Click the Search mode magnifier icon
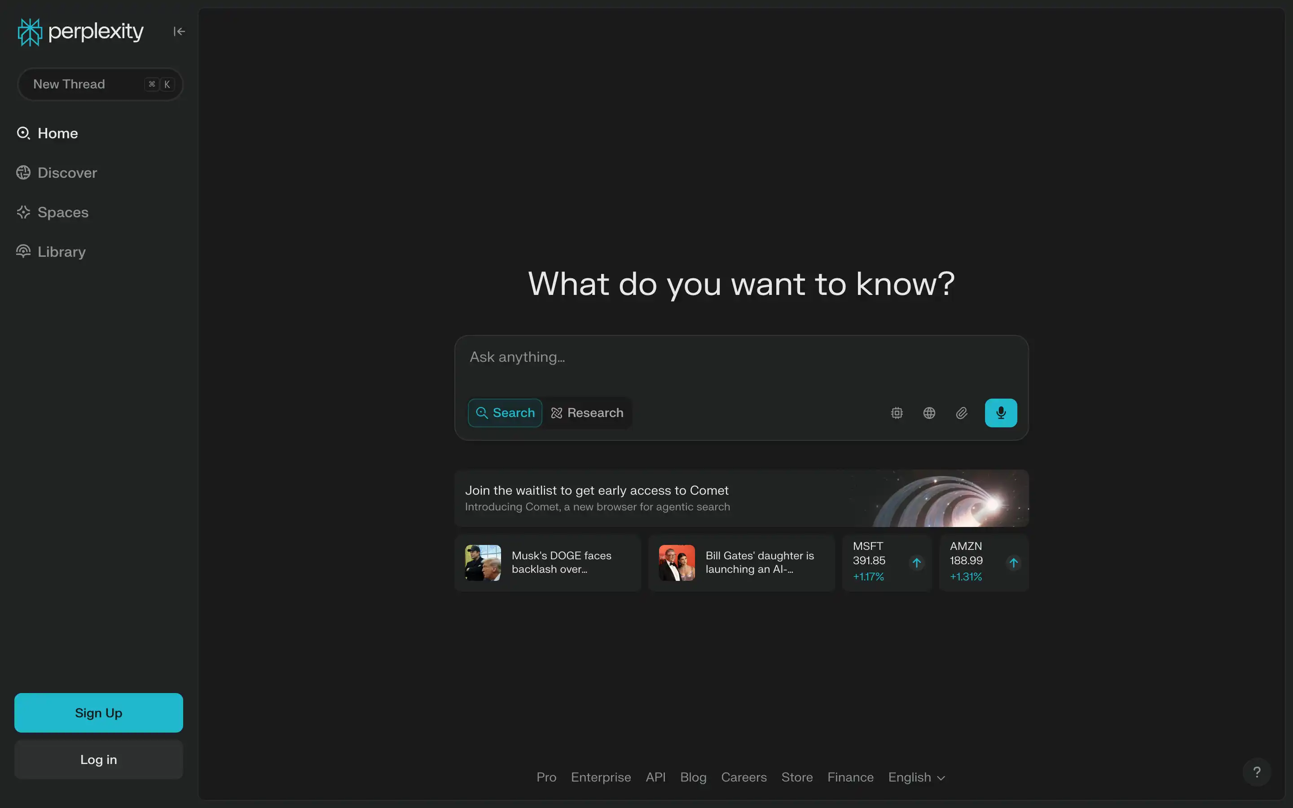The width and height of the screenshot is (1293, 808). pyautogui.click(x=482, y=413)
